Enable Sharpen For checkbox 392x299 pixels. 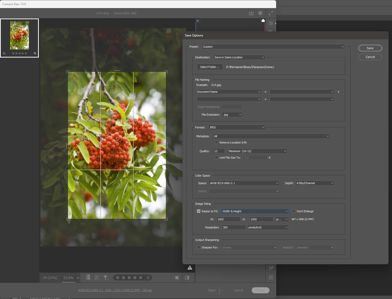(198, 247)
